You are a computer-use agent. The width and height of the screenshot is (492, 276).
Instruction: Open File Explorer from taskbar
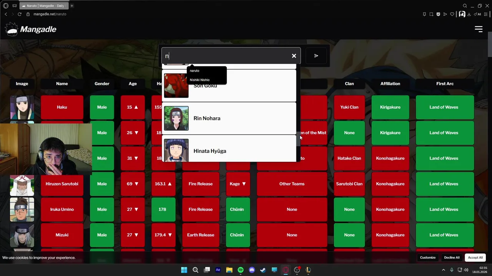click(229, 270)
